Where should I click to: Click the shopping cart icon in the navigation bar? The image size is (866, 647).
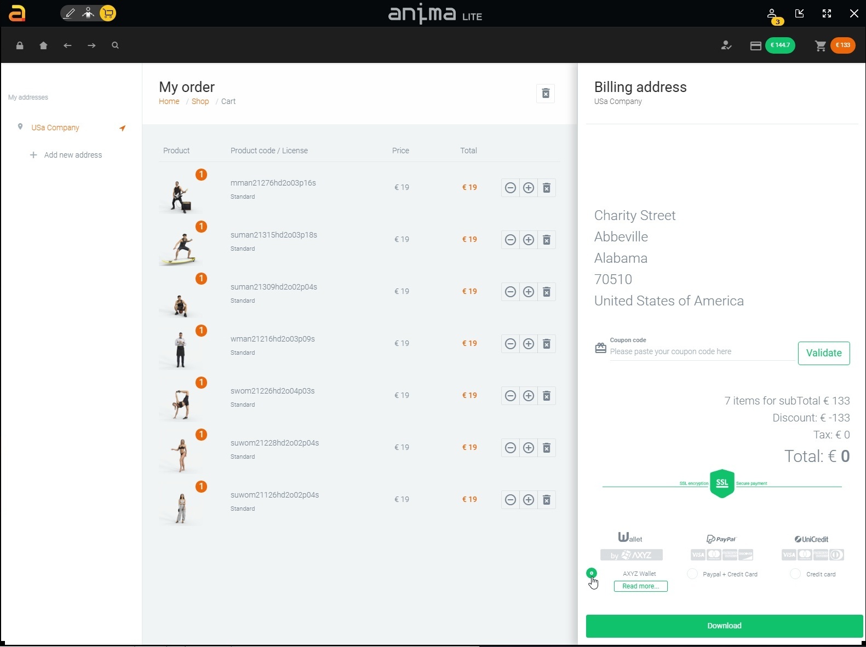[820, 46]
